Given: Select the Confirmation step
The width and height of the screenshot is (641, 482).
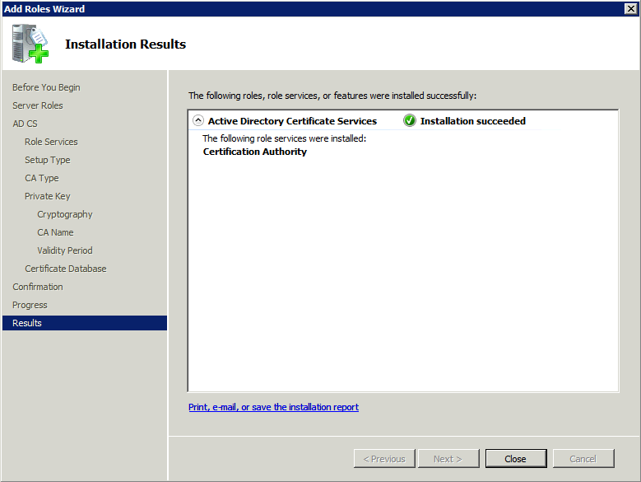Looking at the screenshot, I should point(38,287).
